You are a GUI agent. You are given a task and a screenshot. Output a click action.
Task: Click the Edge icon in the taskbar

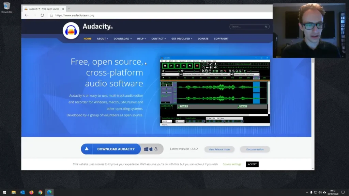[49, 192]
